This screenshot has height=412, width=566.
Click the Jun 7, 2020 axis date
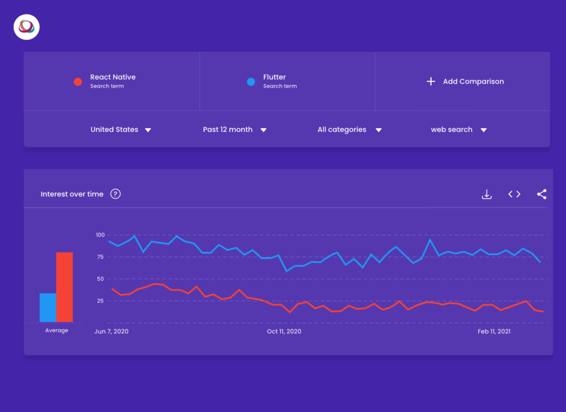pos(111,331)
